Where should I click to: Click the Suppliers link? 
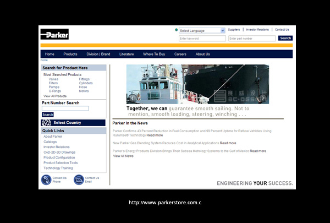[x=234, y=30]
